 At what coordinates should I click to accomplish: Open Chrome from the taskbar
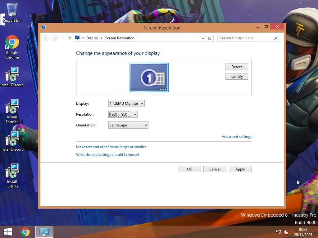[25, 232]
